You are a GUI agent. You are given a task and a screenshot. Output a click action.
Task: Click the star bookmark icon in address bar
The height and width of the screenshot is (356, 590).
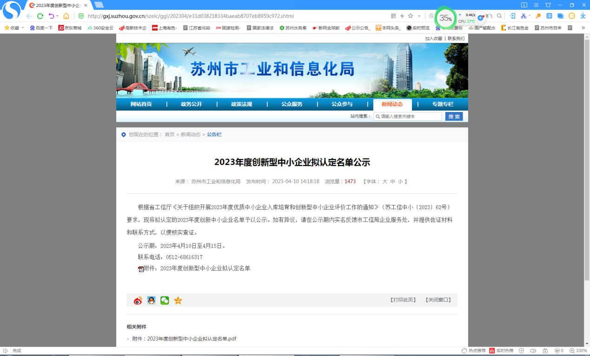pyautogui.click(x=411, y=16)
